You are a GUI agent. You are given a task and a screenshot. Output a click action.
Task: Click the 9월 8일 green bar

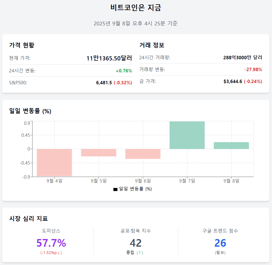coord(231,146)
